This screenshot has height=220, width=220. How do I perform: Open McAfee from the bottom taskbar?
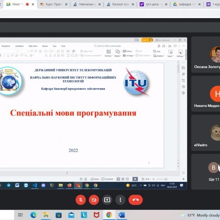click(x=96, y=215)
